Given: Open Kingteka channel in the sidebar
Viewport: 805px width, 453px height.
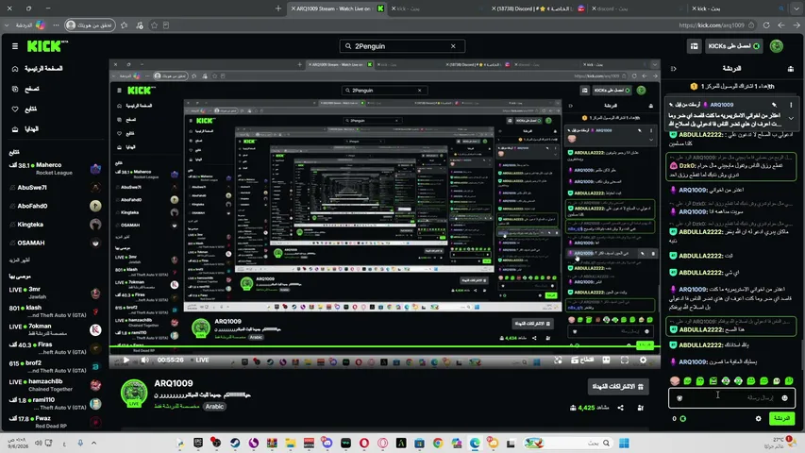Looking at the screenshot, I should coord(55,225).
